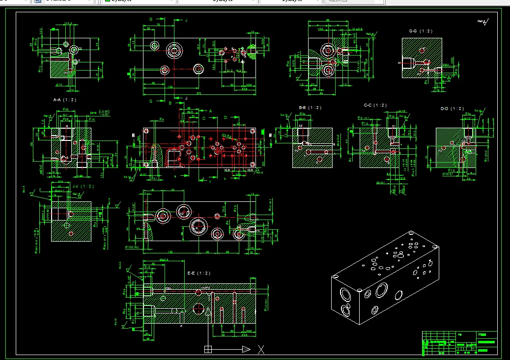The image size is (510, 360).
Task: Select the Ra3.2 surface roughness symbol in the sheet corner
Action: click(x=483, y=22)
